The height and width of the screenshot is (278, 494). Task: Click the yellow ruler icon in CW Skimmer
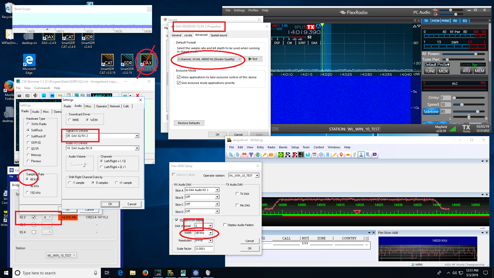point(60,95)
